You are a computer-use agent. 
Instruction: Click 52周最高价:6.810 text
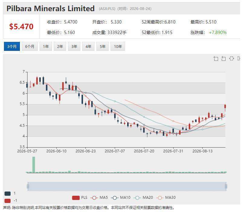pos(159,22)
